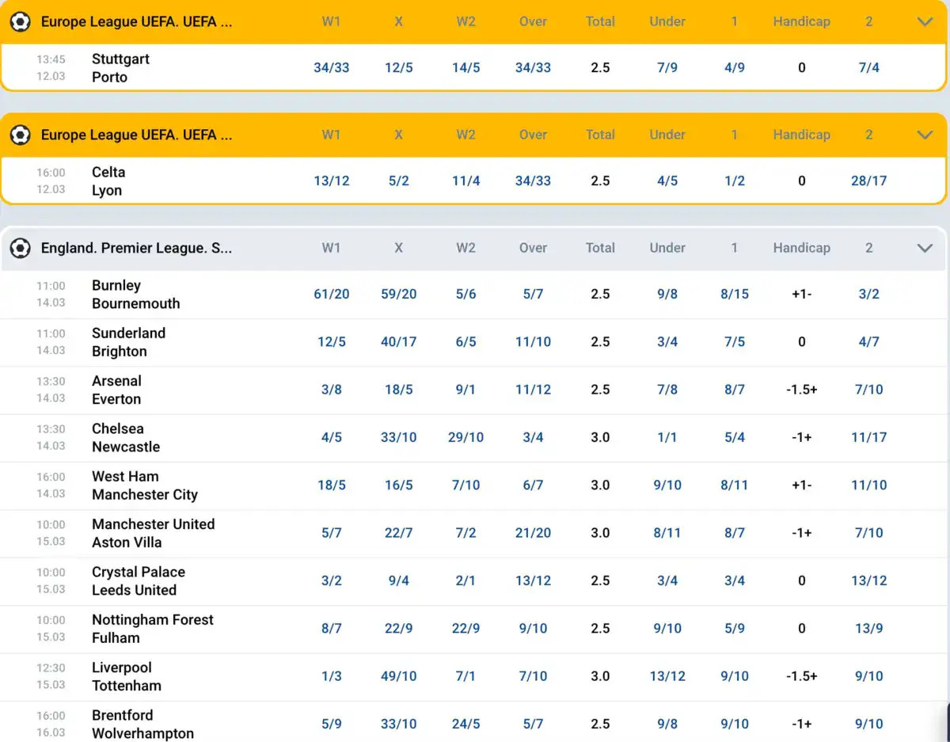Screen dimensions: 950x742
Task: Select Celta W1 odds 13/12
Action: click(x=331, y=181)
